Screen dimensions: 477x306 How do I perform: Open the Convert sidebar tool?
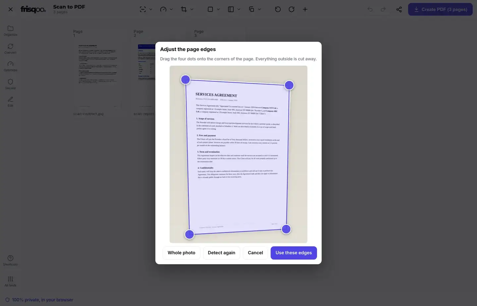[10, 48]
